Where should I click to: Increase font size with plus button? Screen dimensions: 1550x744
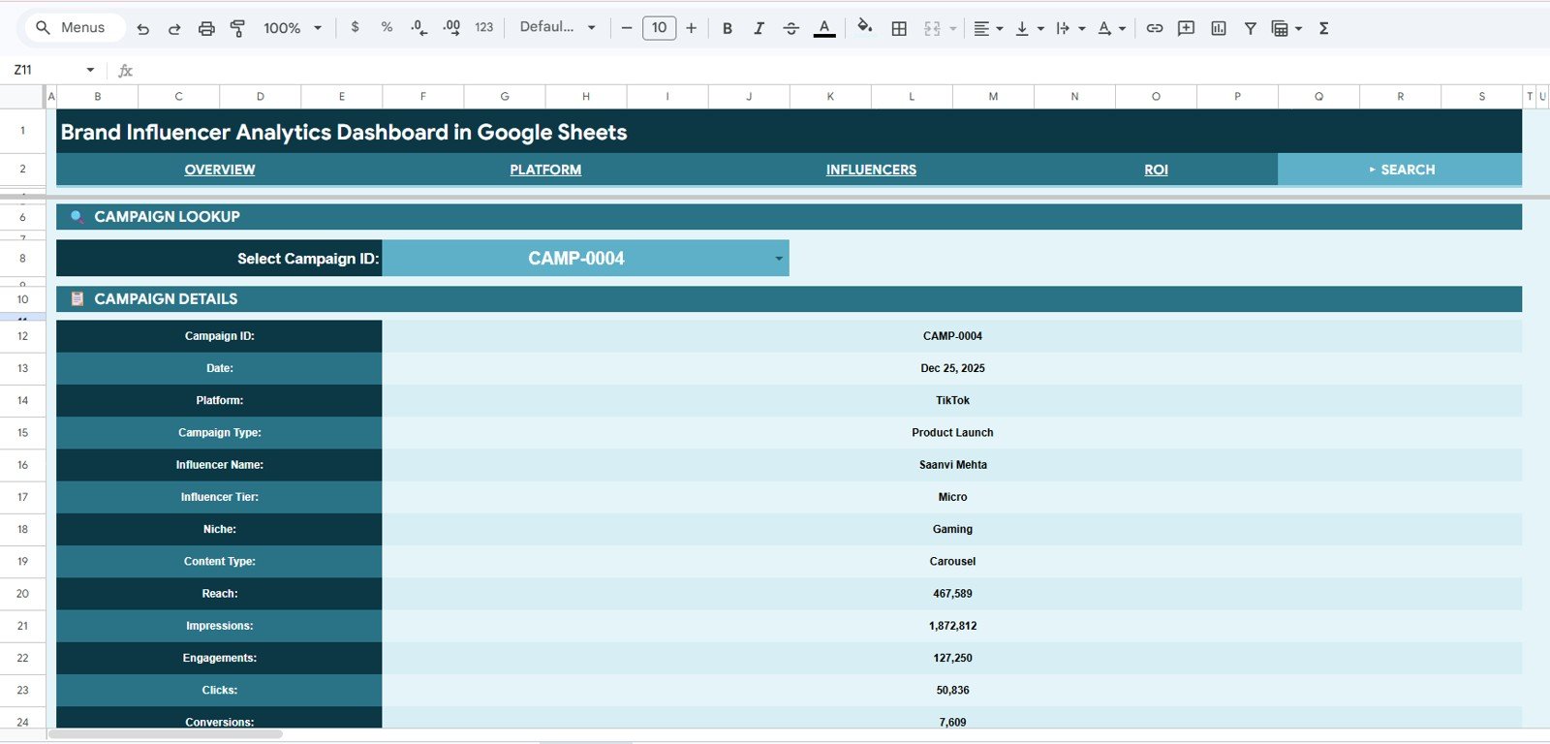(x=692, y=28)
